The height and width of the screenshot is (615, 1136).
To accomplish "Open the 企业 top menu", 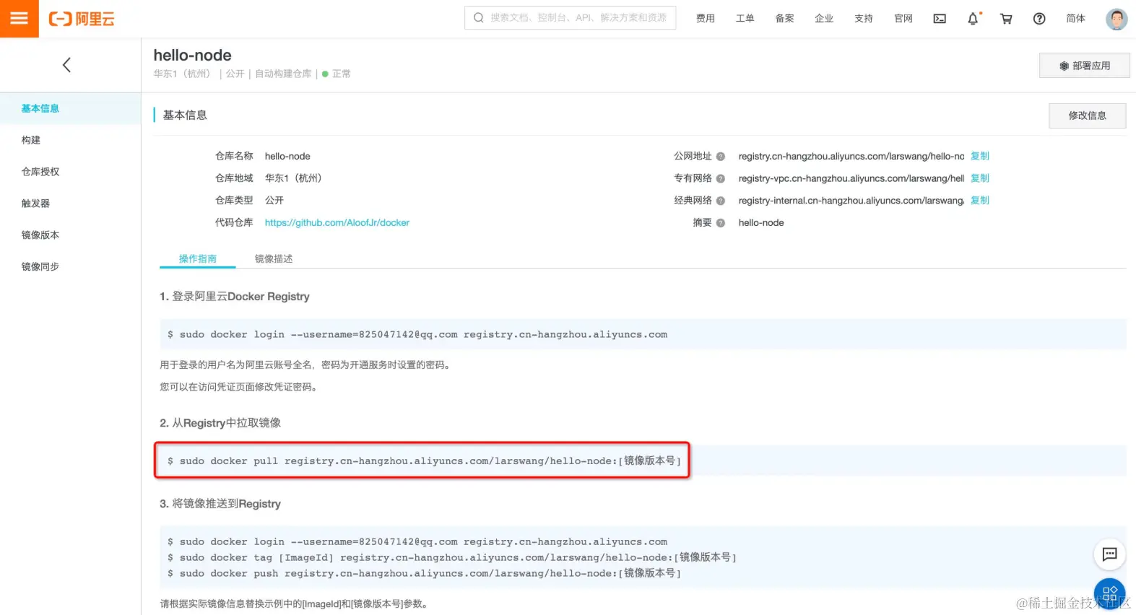I will click(x=824, y=19).
